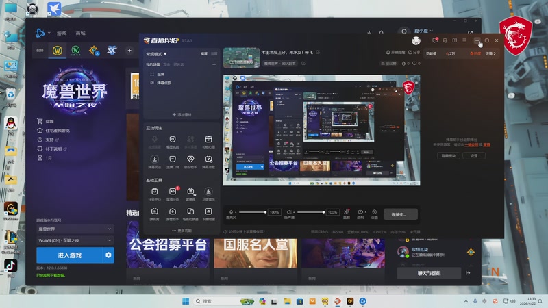Select the yellow World of Warcraft game icon

(x=58, y=51)
